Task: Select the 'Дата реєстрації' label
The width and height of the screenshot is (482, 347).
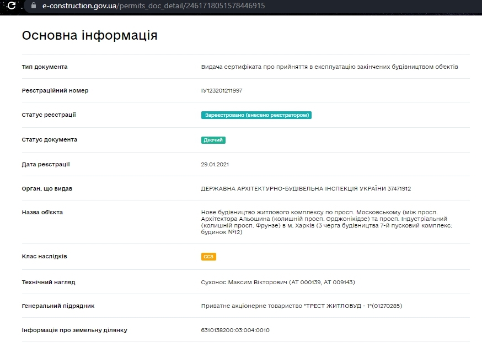Action: (x=46, y=164)
